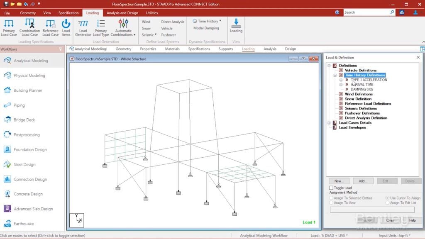Open Analysis and Design ribbon tab

pos(122,13)
